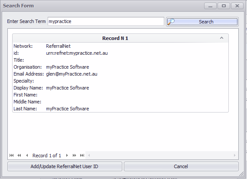Click the Add/Update ReferralNet User ID button
The width and height of the screenshot is (247, 179).
tap(65, 166)
